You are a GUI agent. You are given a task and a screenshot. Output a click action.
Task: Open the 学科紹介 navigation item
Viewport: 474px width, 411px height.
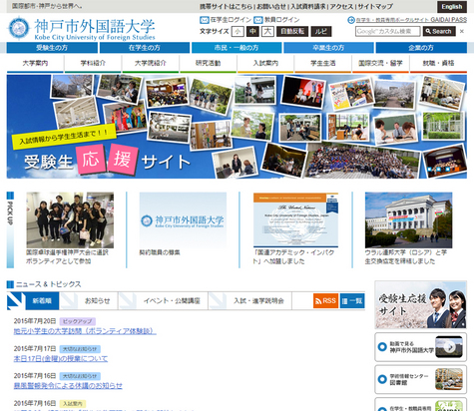(x=93, y=63)
